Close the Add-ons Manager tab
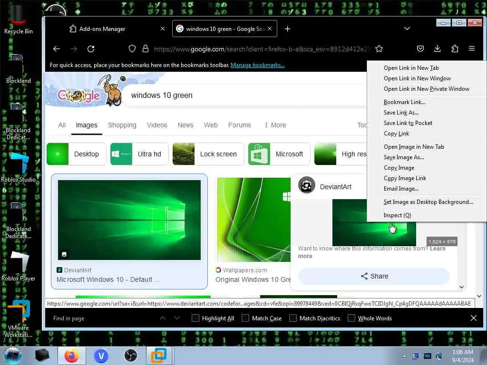Screen dimensions: 487x365 pos(163,29)
